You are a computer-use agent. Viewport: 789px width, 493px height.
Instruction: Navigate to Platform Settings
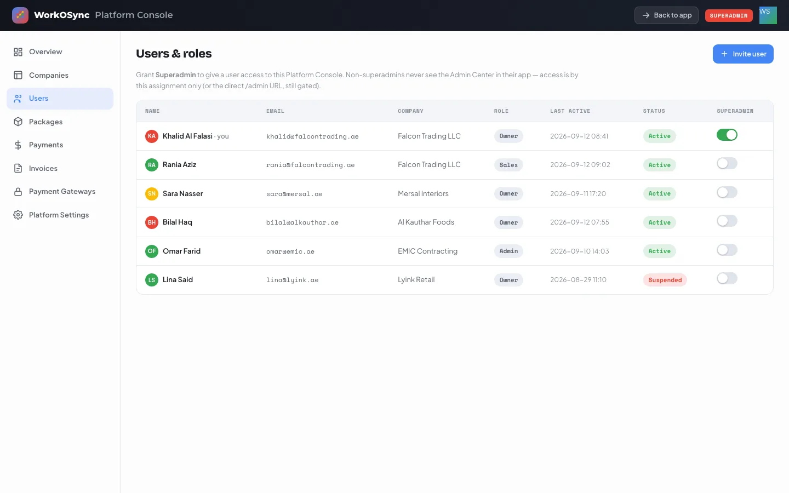coord(60,215)
